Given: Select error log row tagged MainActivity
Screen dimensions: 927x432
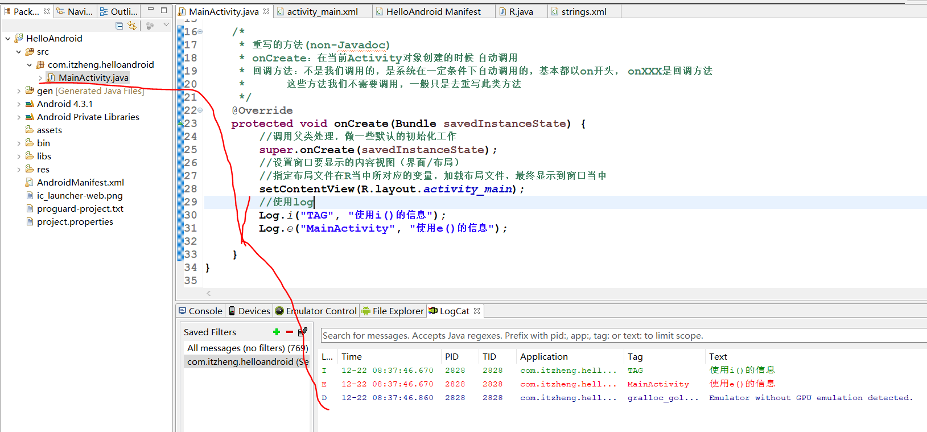Looking at the screenshot, I should [x=624, y=384].
